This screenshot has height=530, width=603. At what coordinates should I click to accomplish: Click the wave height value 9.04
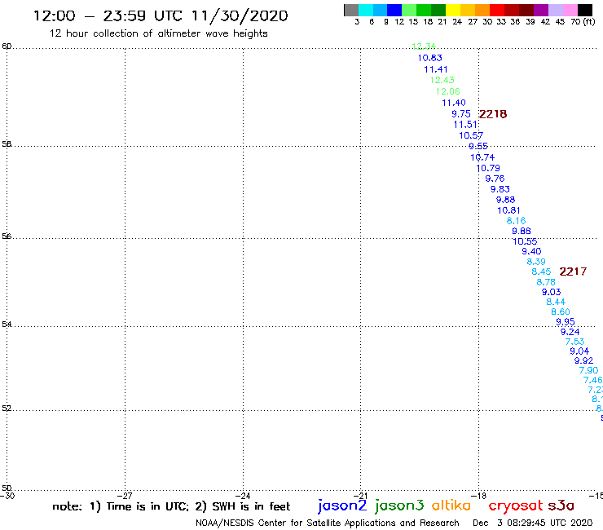(x=579, y=351)
